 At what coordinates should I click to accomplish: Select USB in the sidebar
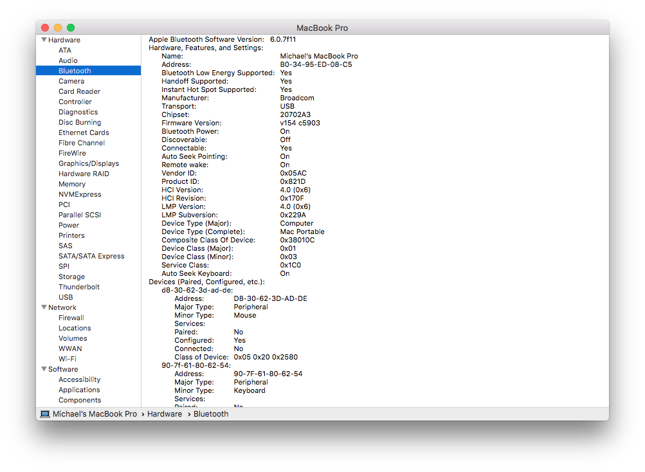point(66,297)
